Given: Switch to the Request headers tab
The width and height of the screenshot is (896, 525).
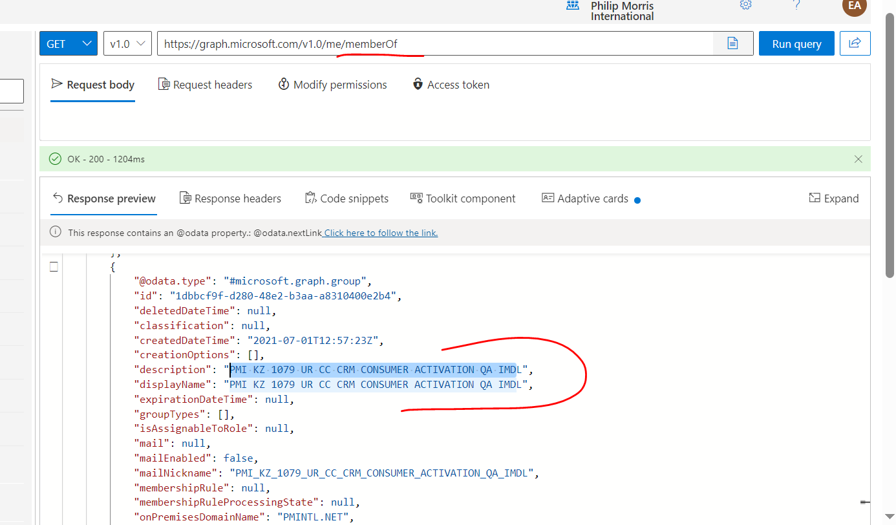Looking at the screenshot, I should tap(205, 84).
